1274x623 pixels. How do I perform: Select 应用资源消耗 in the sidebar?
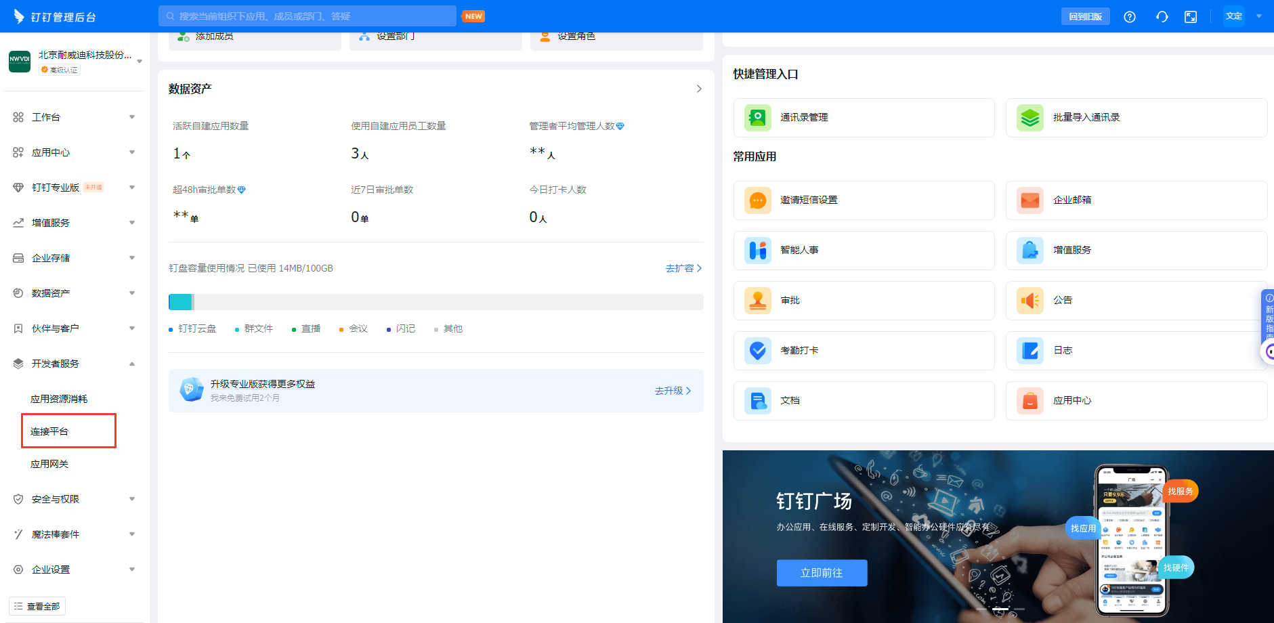[x=59, y=399]
